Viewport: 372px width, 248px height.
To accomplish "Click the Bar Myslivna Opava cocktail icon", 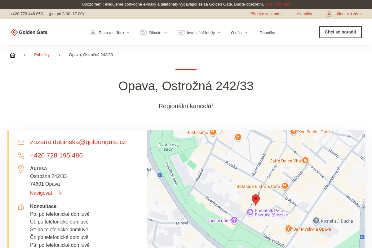I will pyautogui.click(x=289, y=229).
